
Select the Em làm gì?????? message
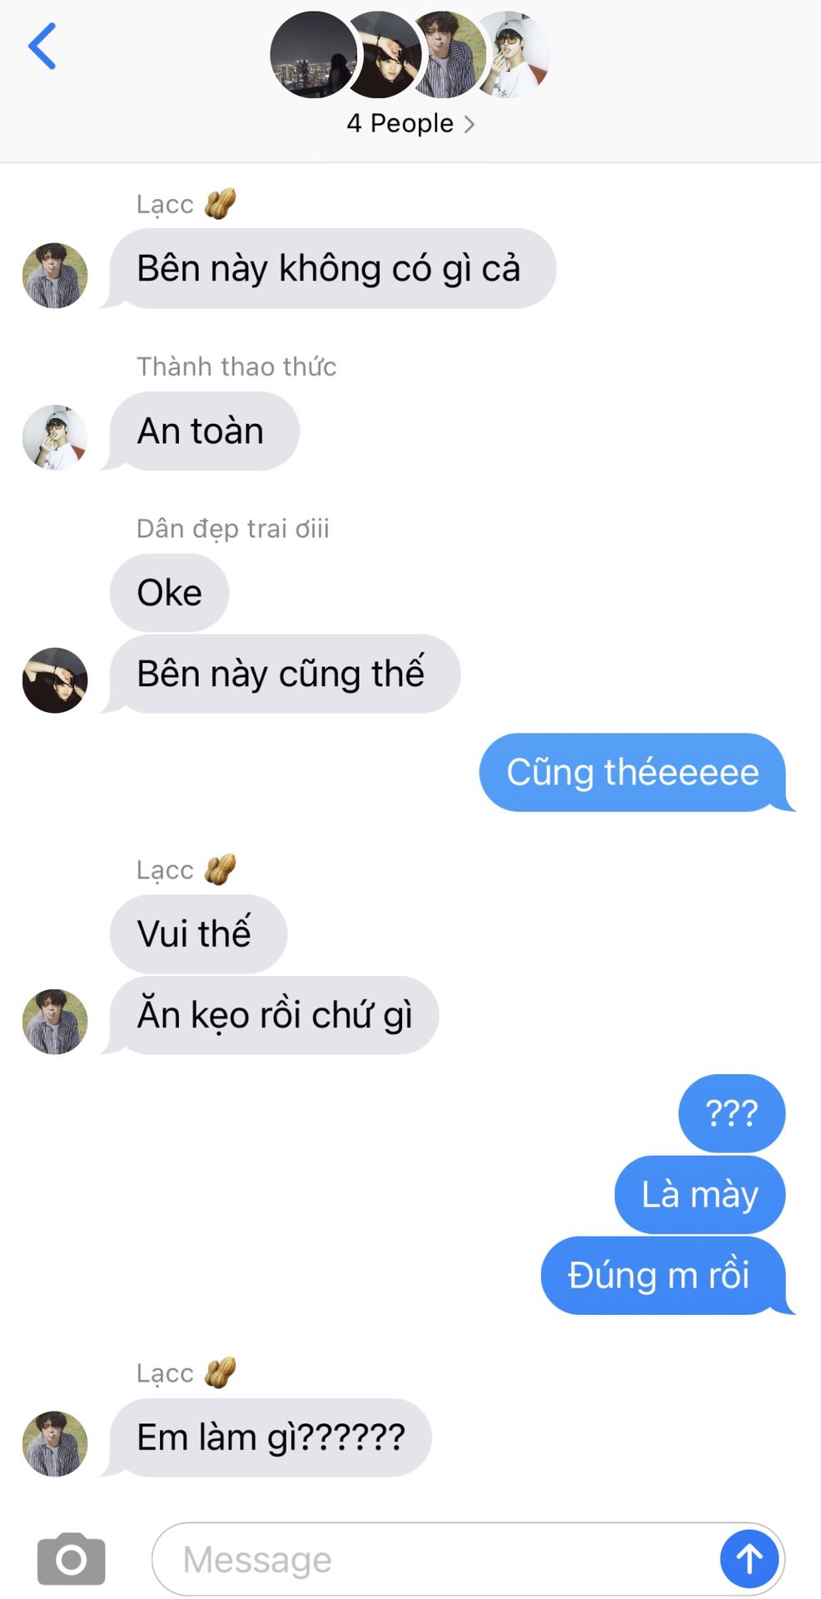click(x=271, y=1437)
